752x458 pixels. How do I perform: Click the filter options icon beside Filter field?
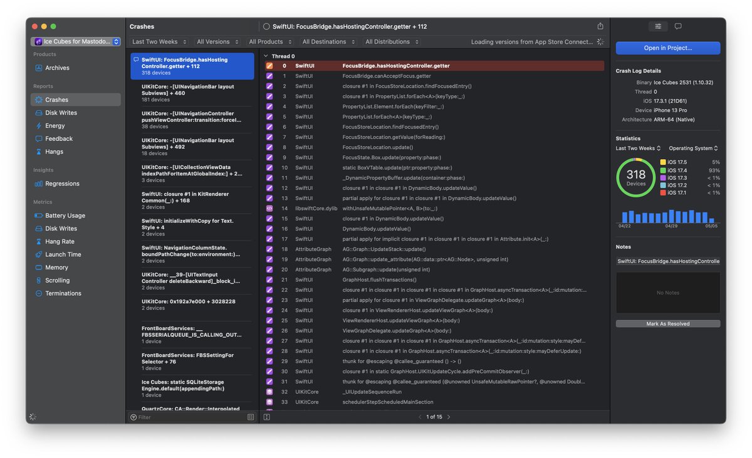tap(251, 417)
